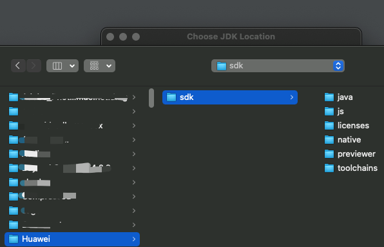Select the Huawei folder

click(72, 239)
